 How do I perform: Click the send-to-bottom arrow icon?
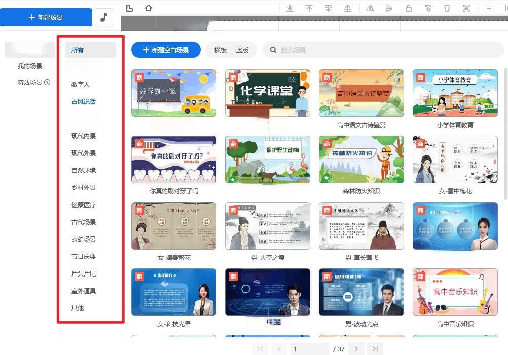click(290, 8)
